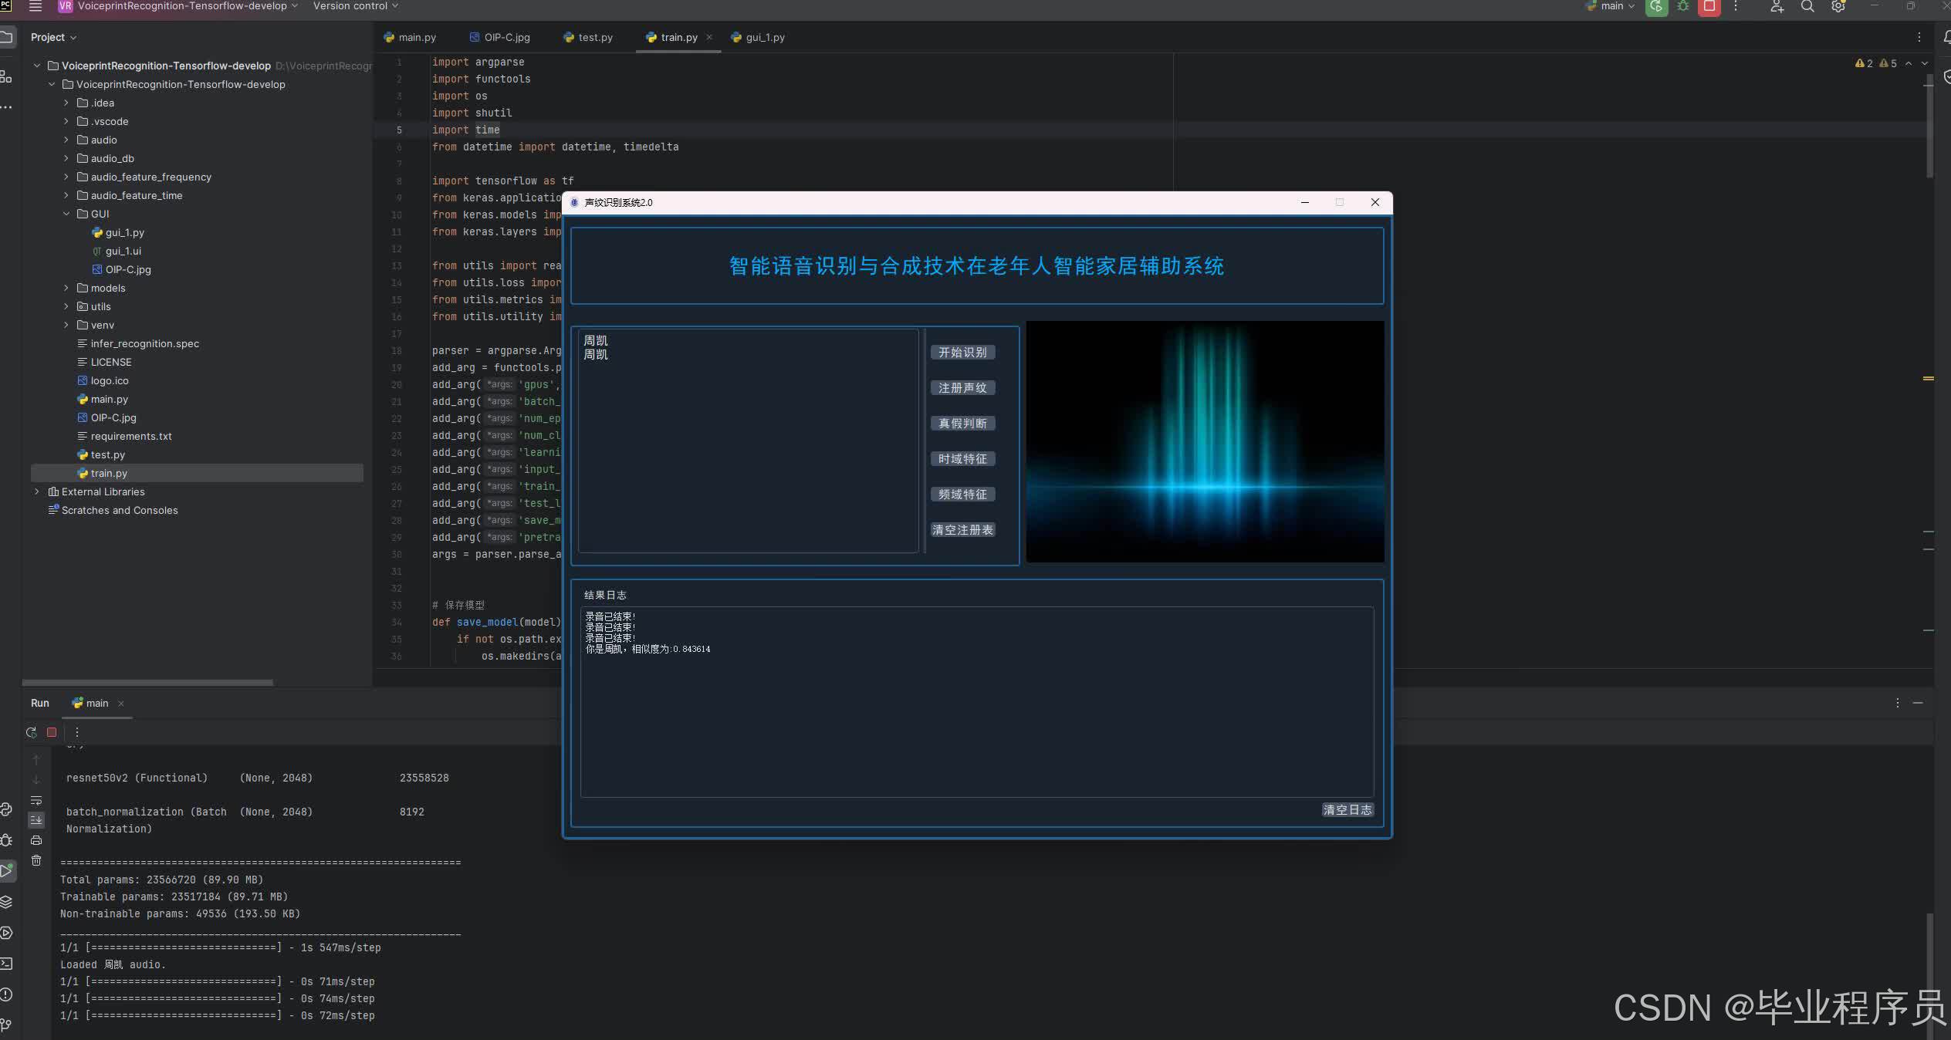Expand the audio_db folder
Image resolution: width=1951 pixels, height=1040 pixels.
coord(66,158)
